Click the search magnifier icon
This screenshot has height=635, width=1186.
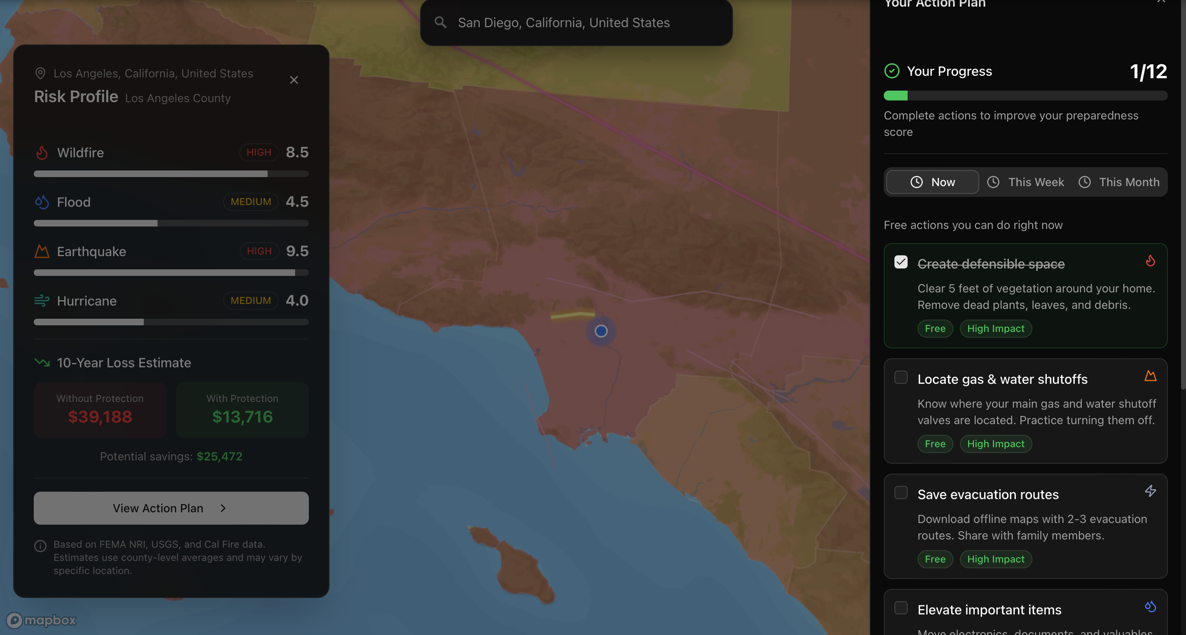(441, 23)
